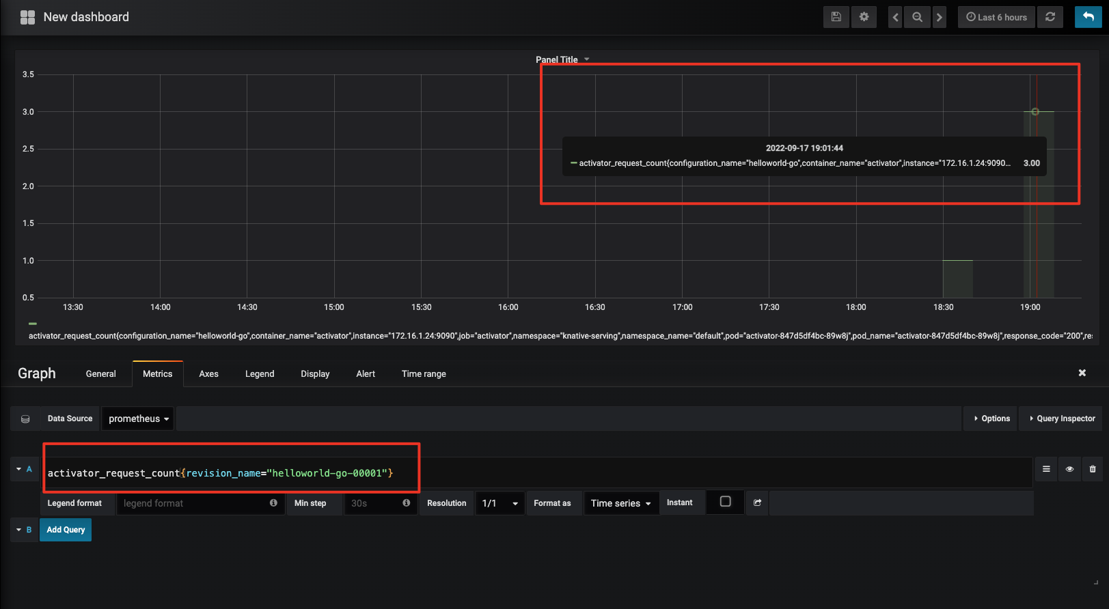
Task: Switch to the Alert tab
Action: (x=366, y=373)
